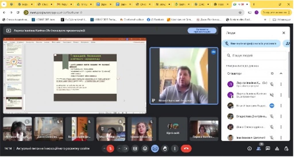This screenshot has width=294, height=157.
Task: Toggle closed captions in the call bar
Action: click(135, 148)
